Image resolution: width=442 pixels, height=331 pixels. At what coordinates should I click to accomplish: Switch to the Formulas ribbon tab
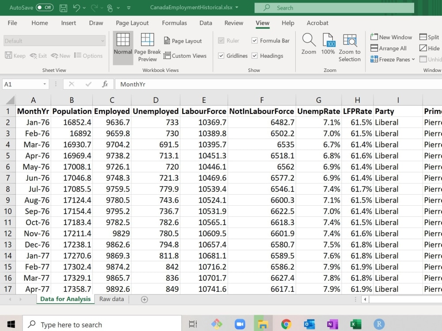pos(174,23)
